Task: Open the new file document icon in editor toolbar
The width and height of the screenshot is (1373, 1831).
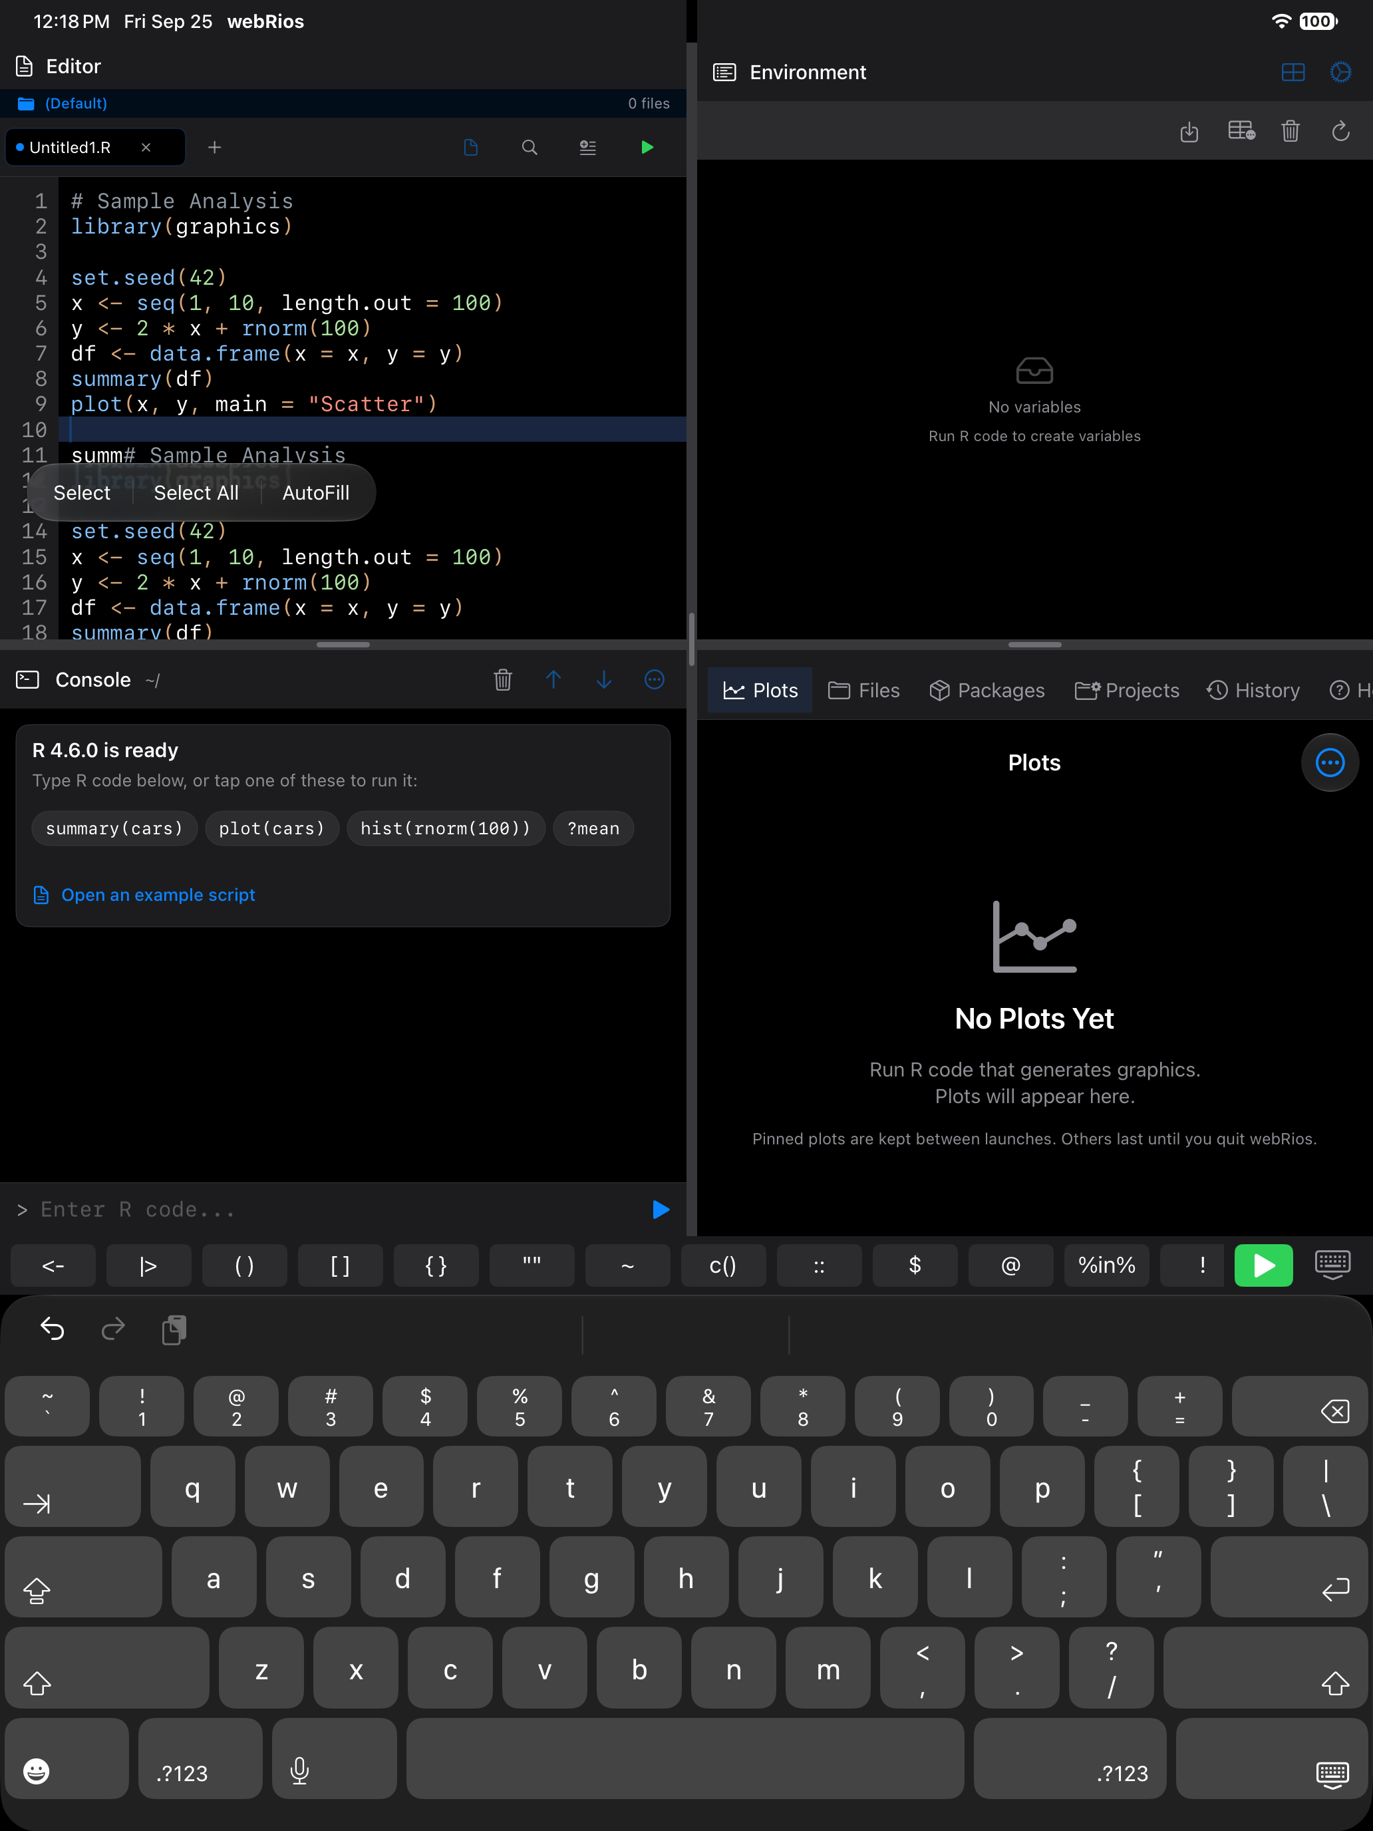Action: 471,147
